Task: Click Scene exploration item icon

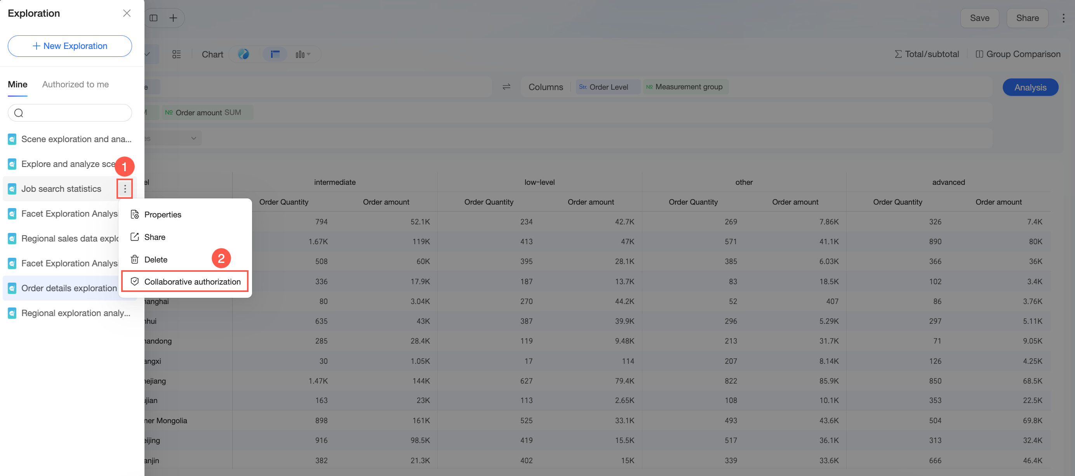Action: click(12, 139)
